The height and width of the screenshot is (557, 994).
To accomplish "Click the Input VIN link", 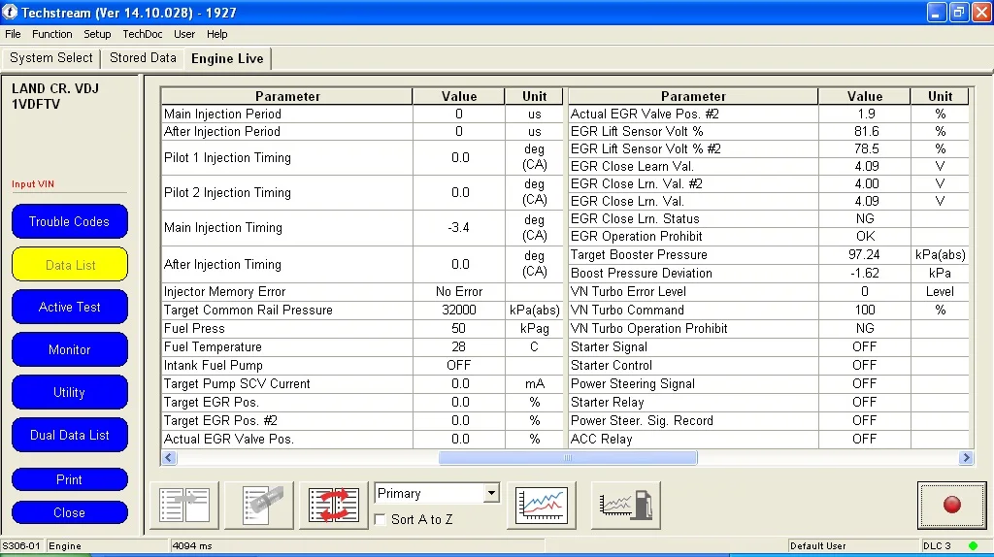I will tap(33, 183).
